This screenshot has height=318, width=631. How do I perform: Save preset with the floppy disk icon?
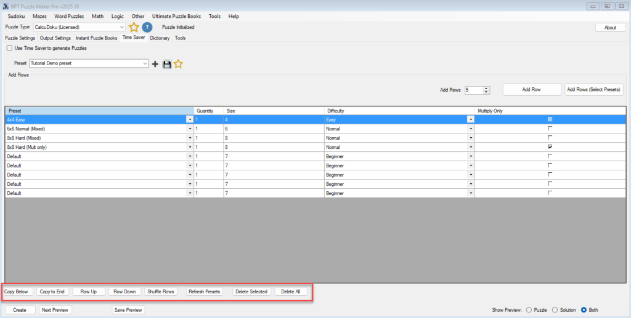tap(166, 64)
